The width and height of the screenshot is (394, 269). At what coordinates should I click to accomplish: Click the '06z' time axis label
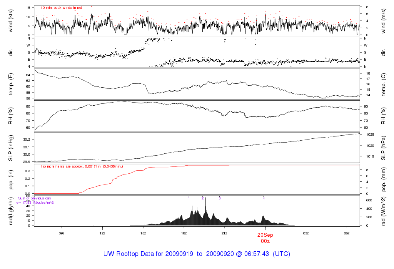[x=347, y=233]
